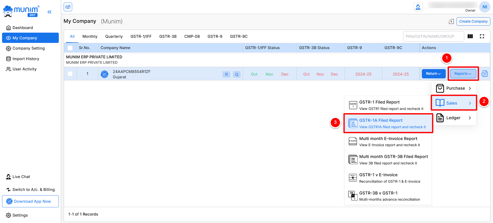Check the row 1 company checkbox
The width and height of the screenshot is (493, 223).
click(x=70, y=74)
